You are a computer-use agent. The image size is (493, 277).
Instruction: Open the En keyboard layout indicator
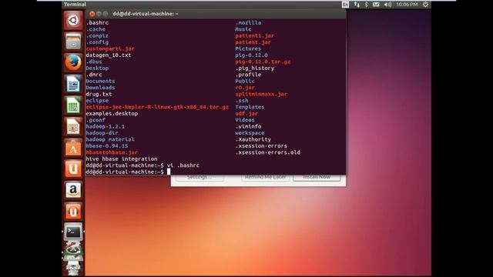pyautogui.click(x=345, y=5)
